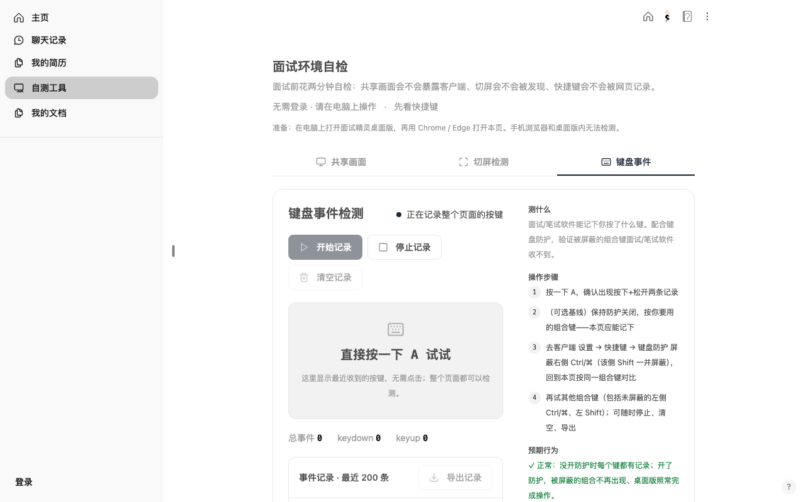Click the 正在记录整个页面的按键 status text
The width and height of the screenshot is (804, 502).
(x=455, y=215)
